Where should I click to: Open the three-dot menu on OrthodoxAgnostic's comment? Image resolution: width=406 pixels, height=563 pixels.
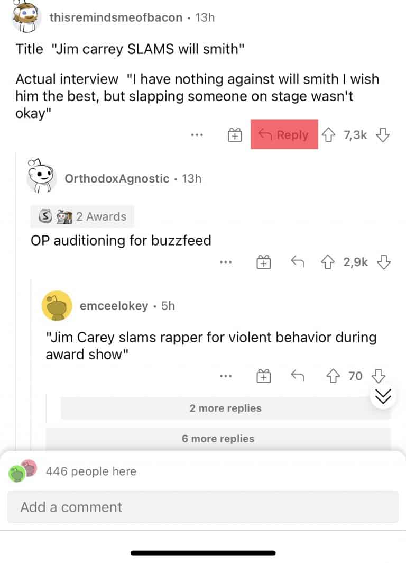pos(226,262)
